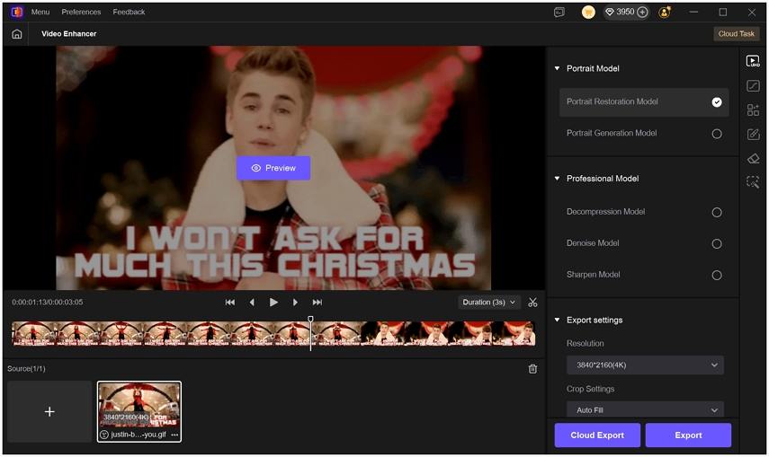The width and height of the screenshot is (769, 457).
Task: Step back one frame
Action: click(x=252, y=303)
